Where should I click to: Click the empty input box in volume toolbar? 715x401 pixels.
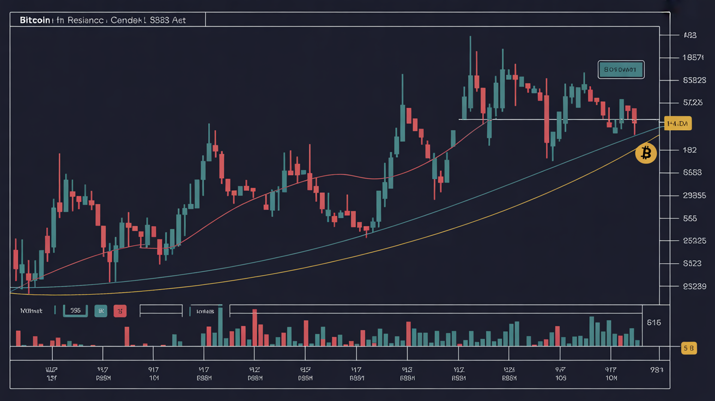[161, 311]
